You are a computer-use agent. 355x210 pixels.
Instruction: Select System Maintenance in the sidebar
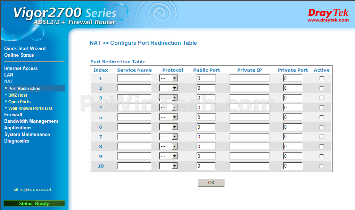[x=27, y=134]
